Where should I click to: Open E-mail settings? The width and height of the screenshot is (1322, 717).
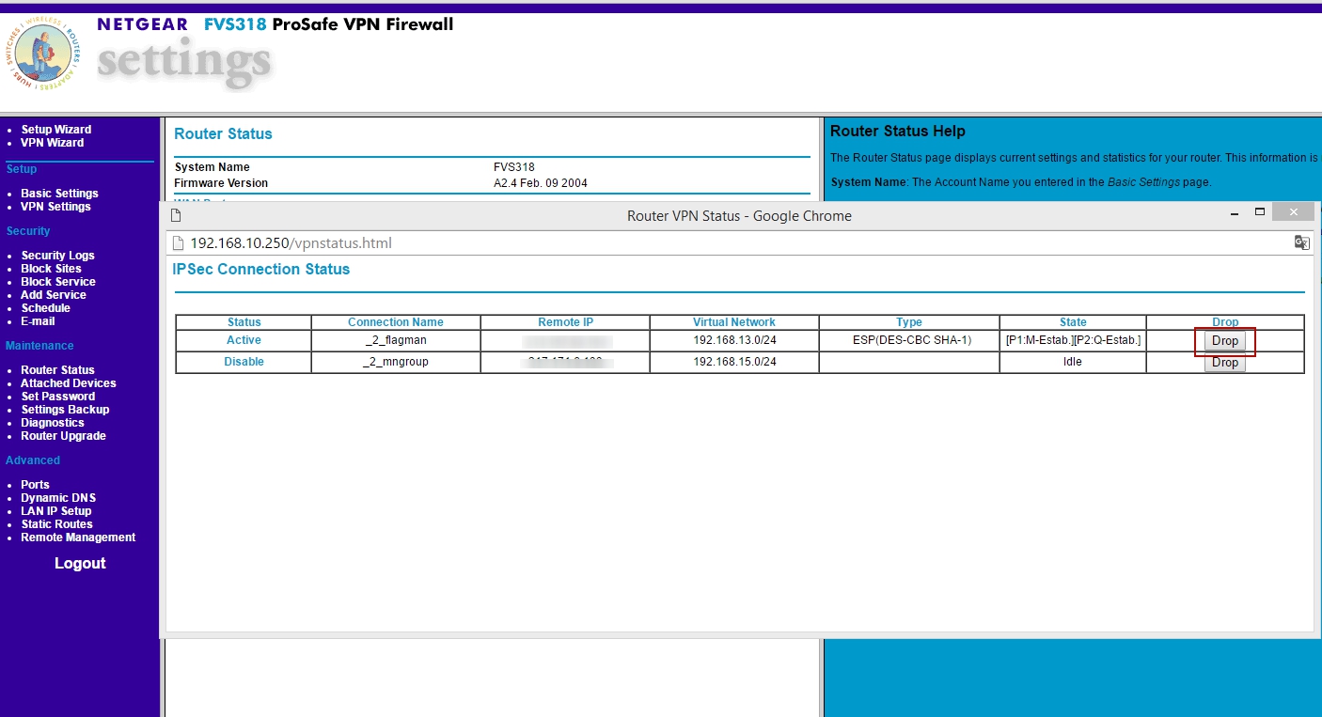pos(39,321)
